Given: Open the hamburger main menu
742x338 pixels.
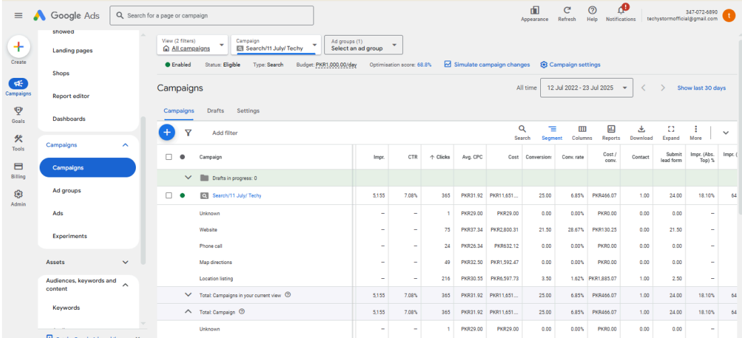Looking at the screenshot, I should (18, 15).
